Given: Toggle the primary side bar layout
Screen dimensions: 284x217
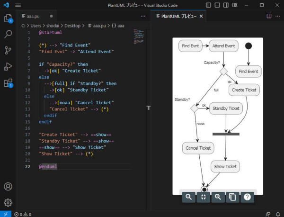Looking at the screenshot, I should point(209,5).
